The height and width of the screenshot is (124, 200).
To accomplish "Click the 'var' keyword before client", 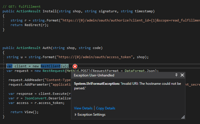I will coord(9,66).
